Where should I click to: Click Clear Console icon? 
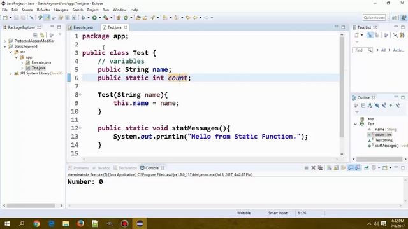tap(329, 168)
